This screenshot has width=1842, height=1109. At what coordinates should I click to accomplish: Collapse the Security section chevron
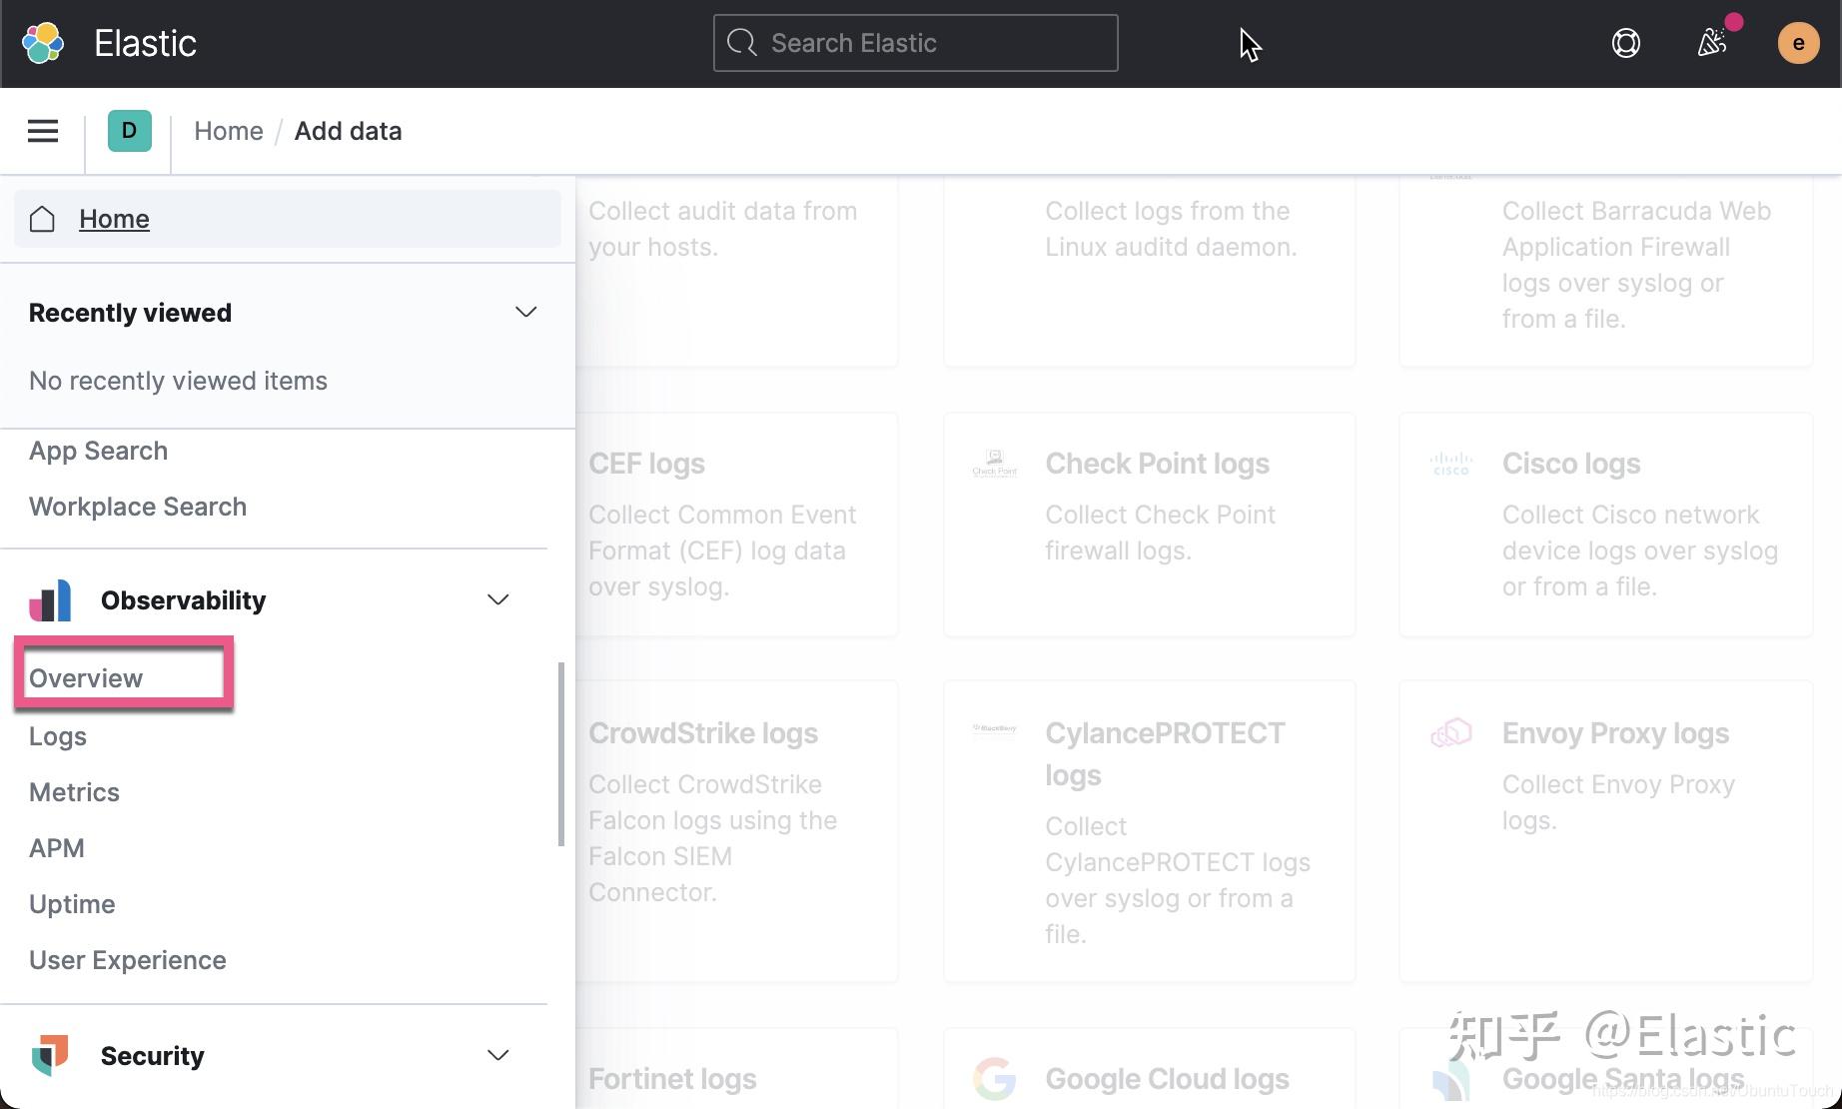pyautogui.click(x=497, y=1055)
